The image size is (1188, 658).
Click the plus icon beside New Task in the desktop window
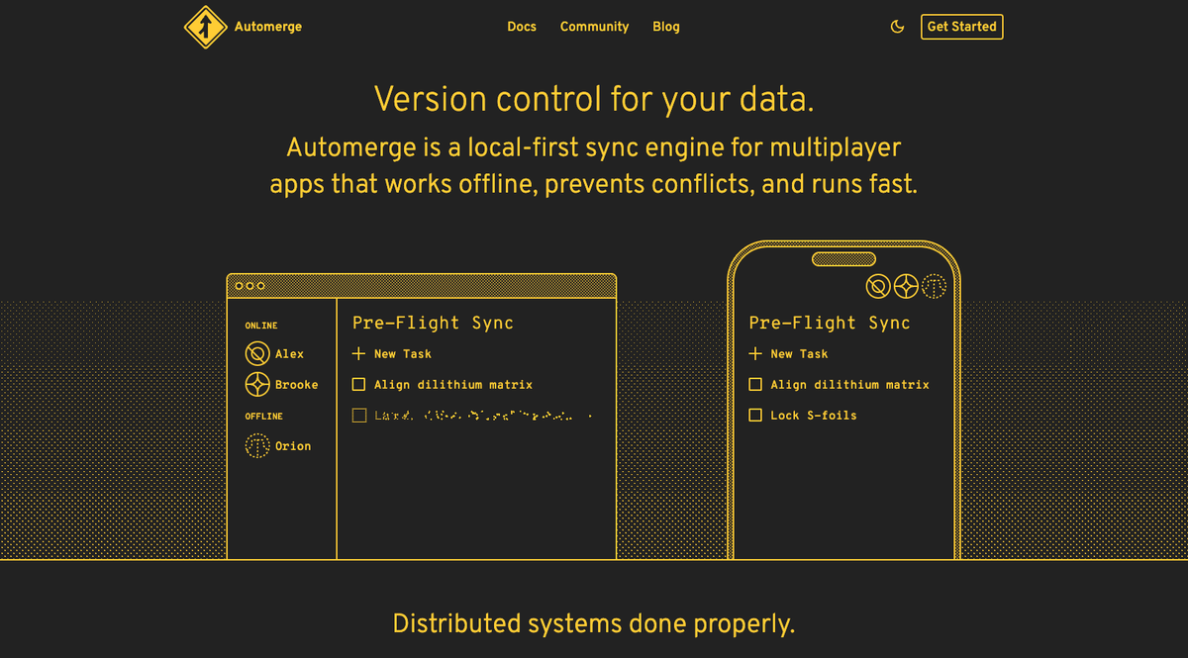coord(358,353)
